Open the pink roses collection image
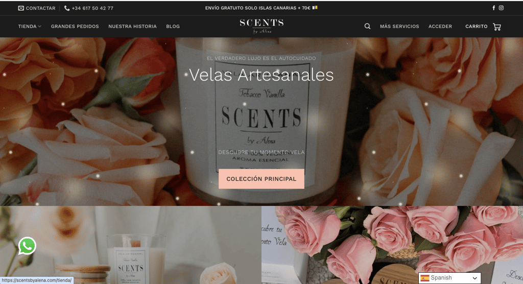 [x=392, y=245]
